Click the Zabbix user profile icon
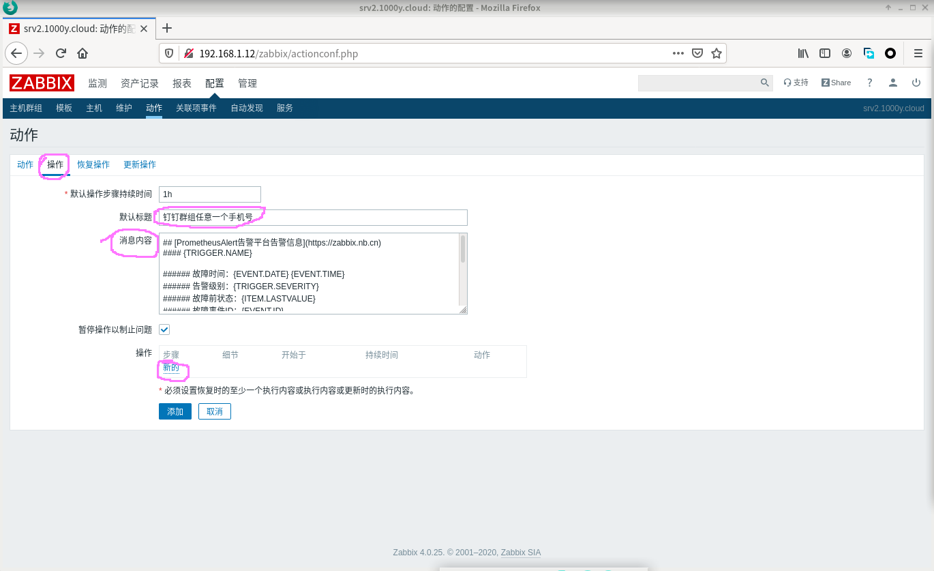The width and height of the screenshot is (934, 571). 892,83
